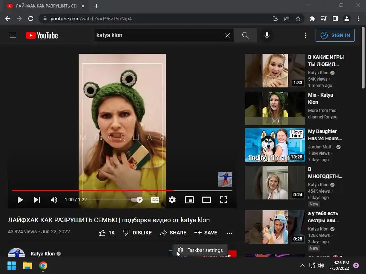Screen dimensions: 366x274
Task: Open Chrome profile icon
Action: click(347, 19)
